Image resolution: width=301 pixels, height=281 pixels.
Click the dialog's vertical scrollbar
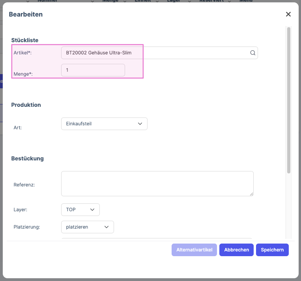(x=289, y=99)
